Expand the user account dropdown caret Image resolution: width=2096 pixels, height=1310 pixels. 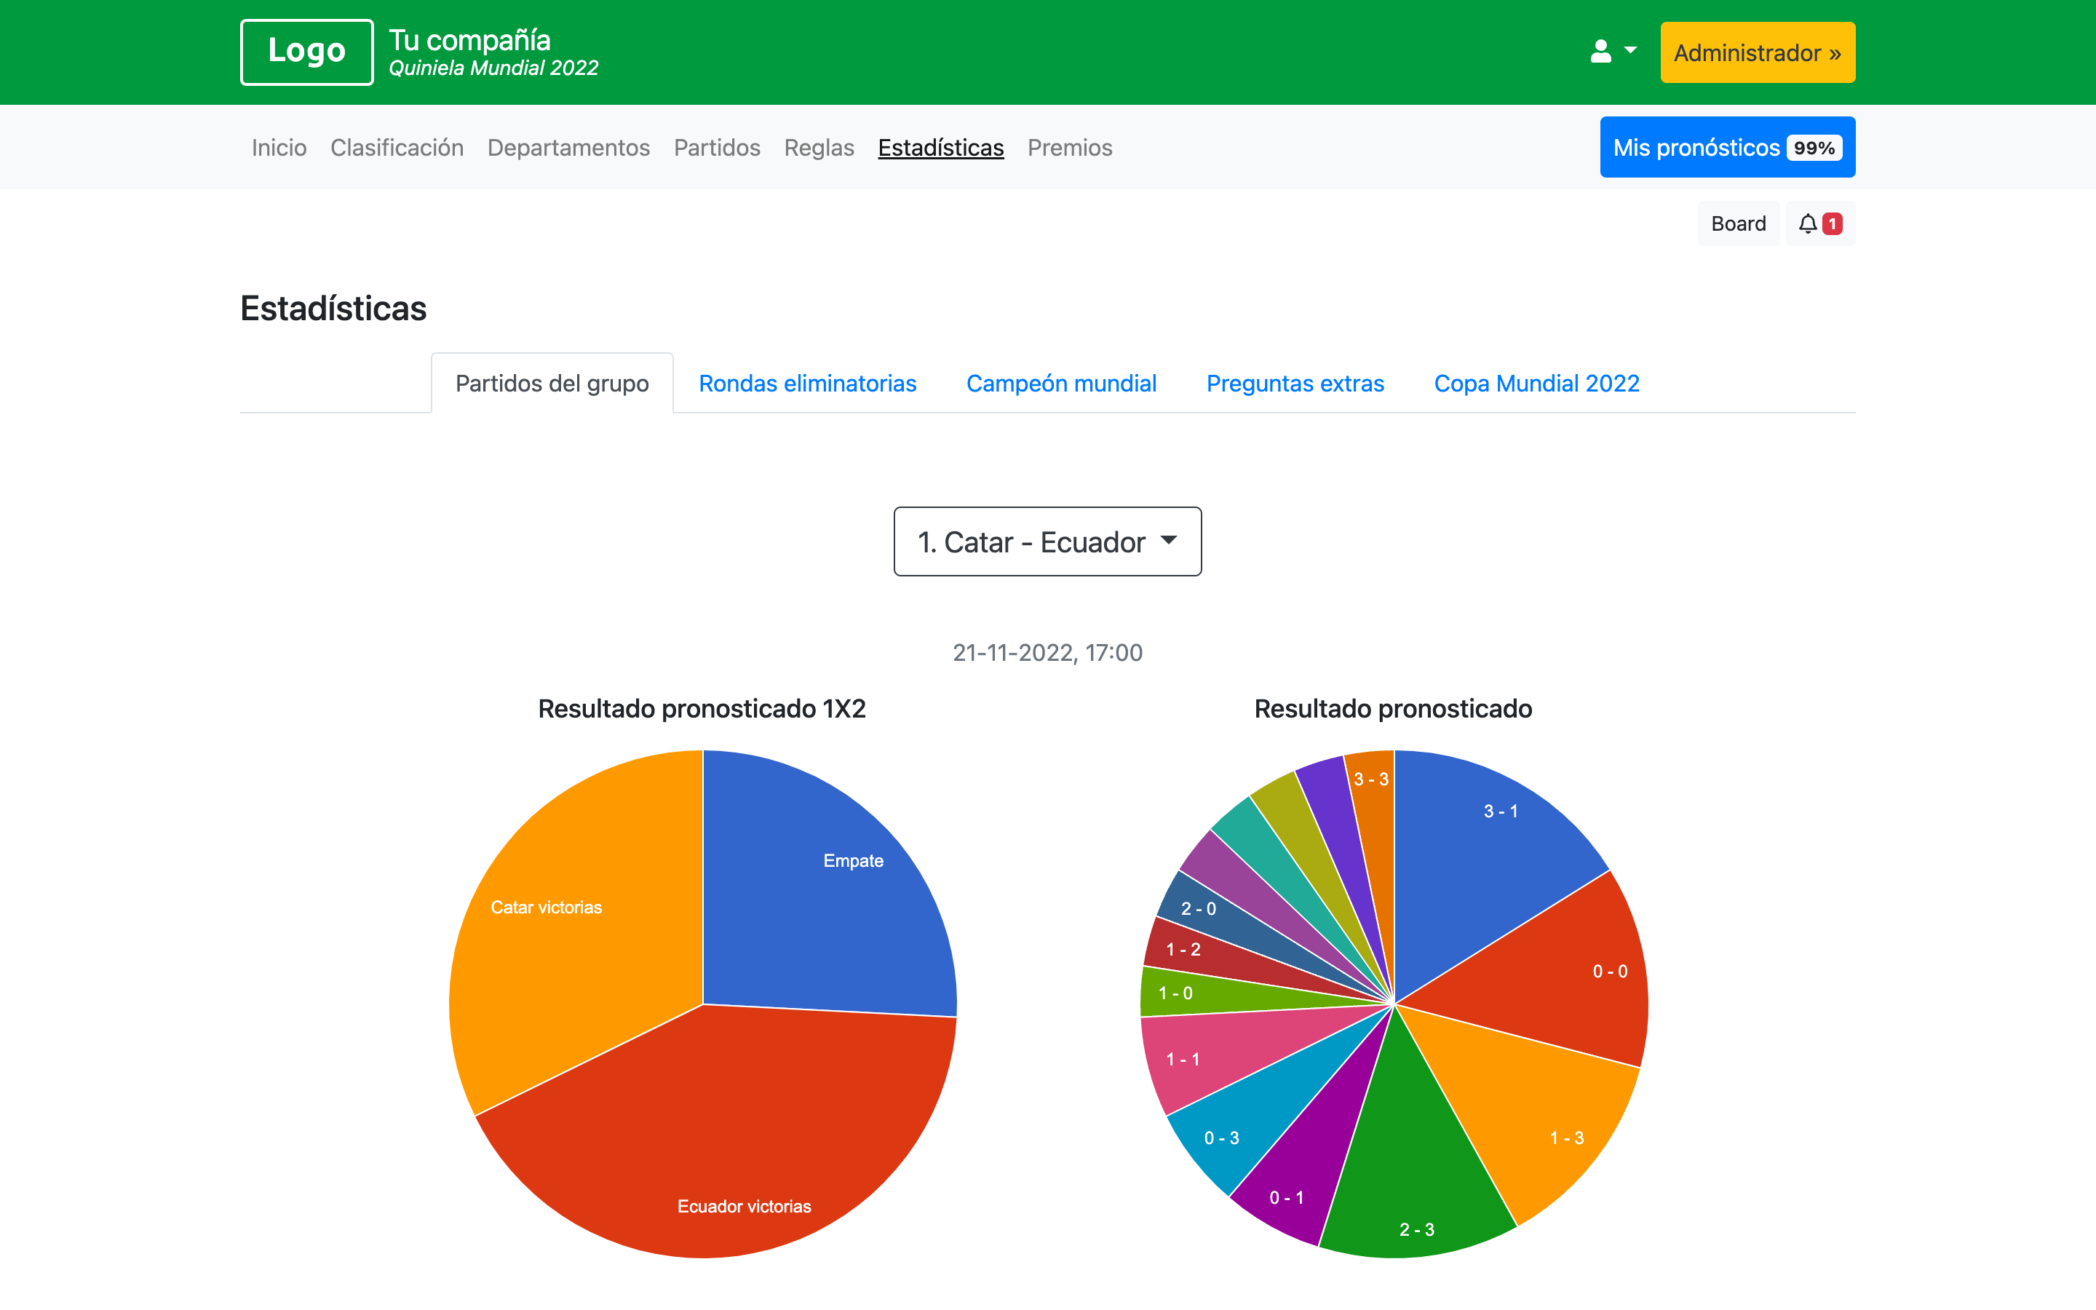(x=1630, y=50)
